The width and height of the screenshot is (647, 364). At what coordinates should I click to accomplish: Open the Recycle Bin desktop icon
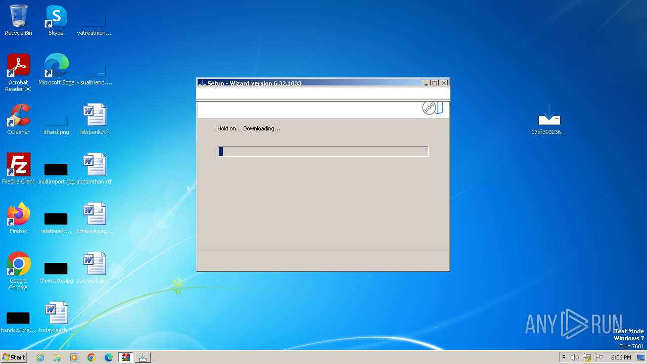(x=18, y=21)
